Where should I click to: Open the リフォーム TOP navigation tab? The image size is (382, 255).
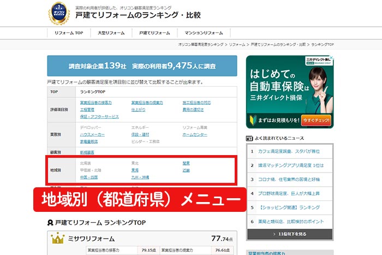coord(69,33)
